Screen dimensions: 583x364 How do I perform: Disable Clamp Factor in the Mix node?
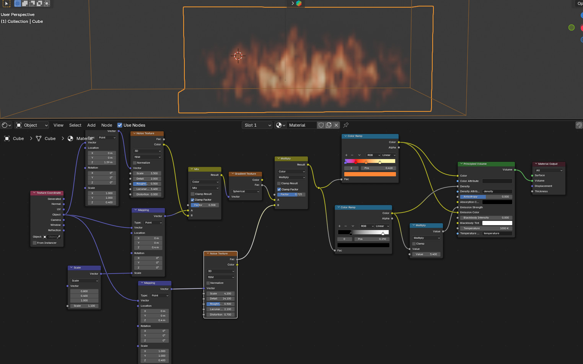pos(192,200)
